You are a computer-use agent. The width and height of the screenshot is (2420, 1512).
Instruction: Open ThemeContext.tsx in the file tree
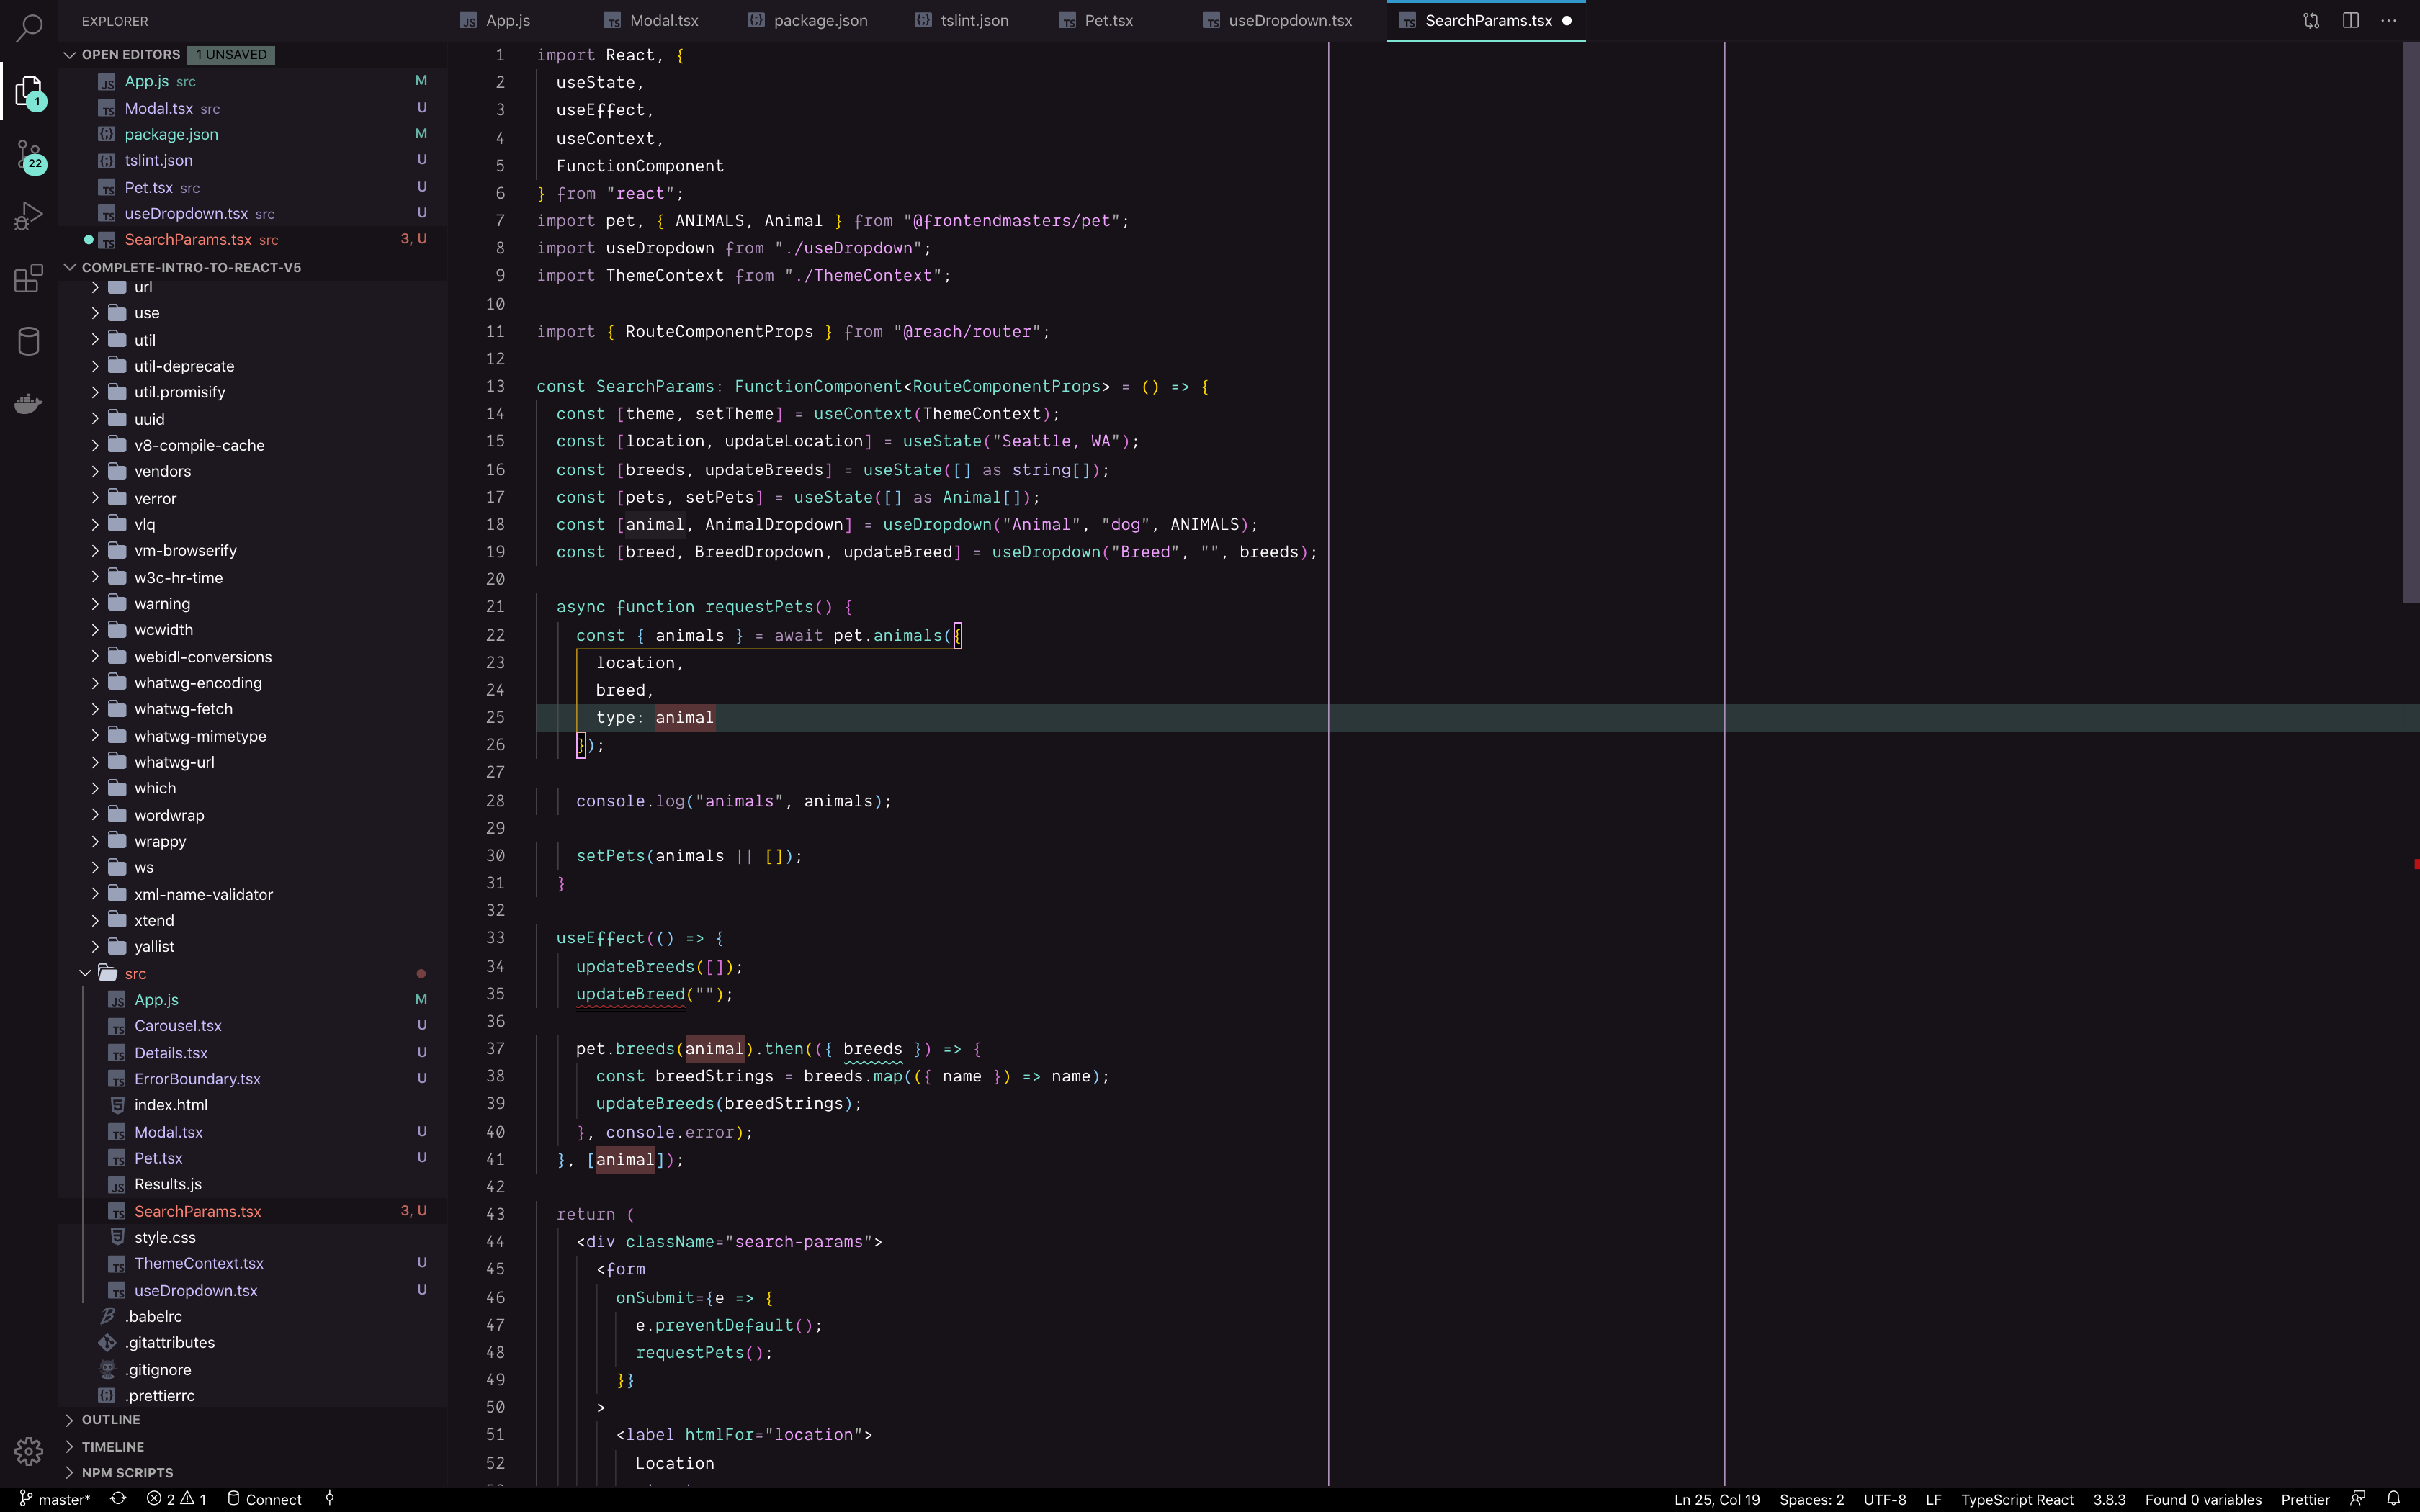point(198,1263)
